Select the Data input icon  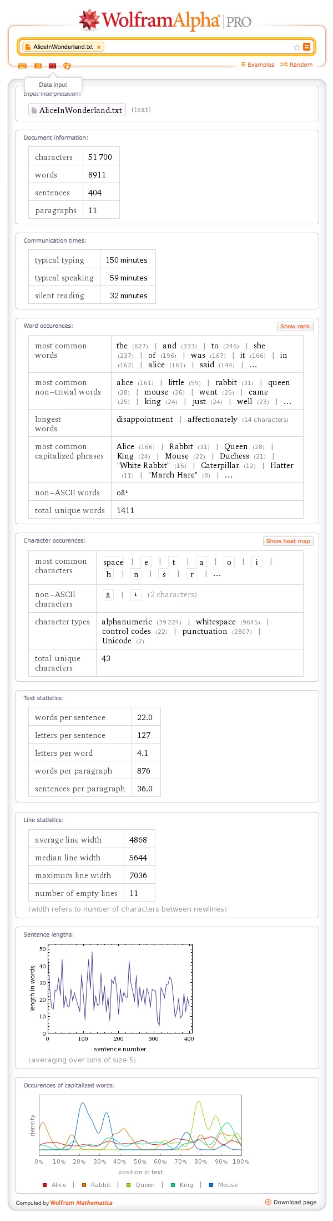click(52, 66)
